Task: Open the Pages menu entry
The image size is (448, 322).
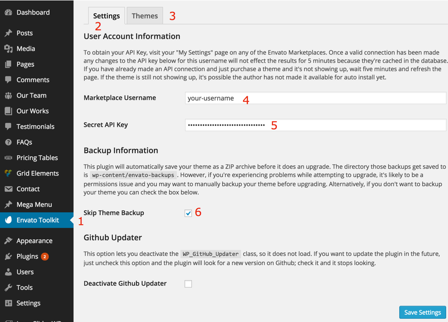Action: (37, 64)
